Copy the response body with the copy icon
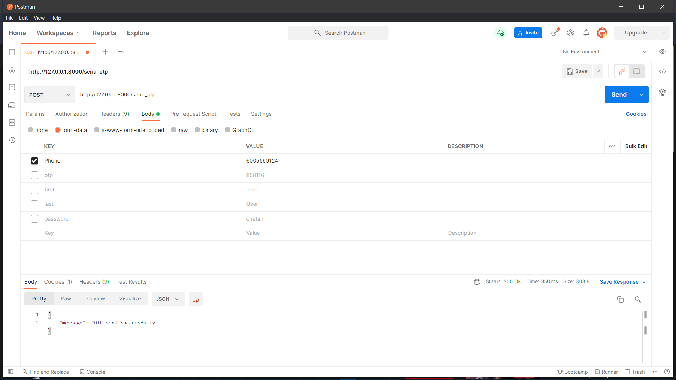The image size is (676, 380). 620,299
